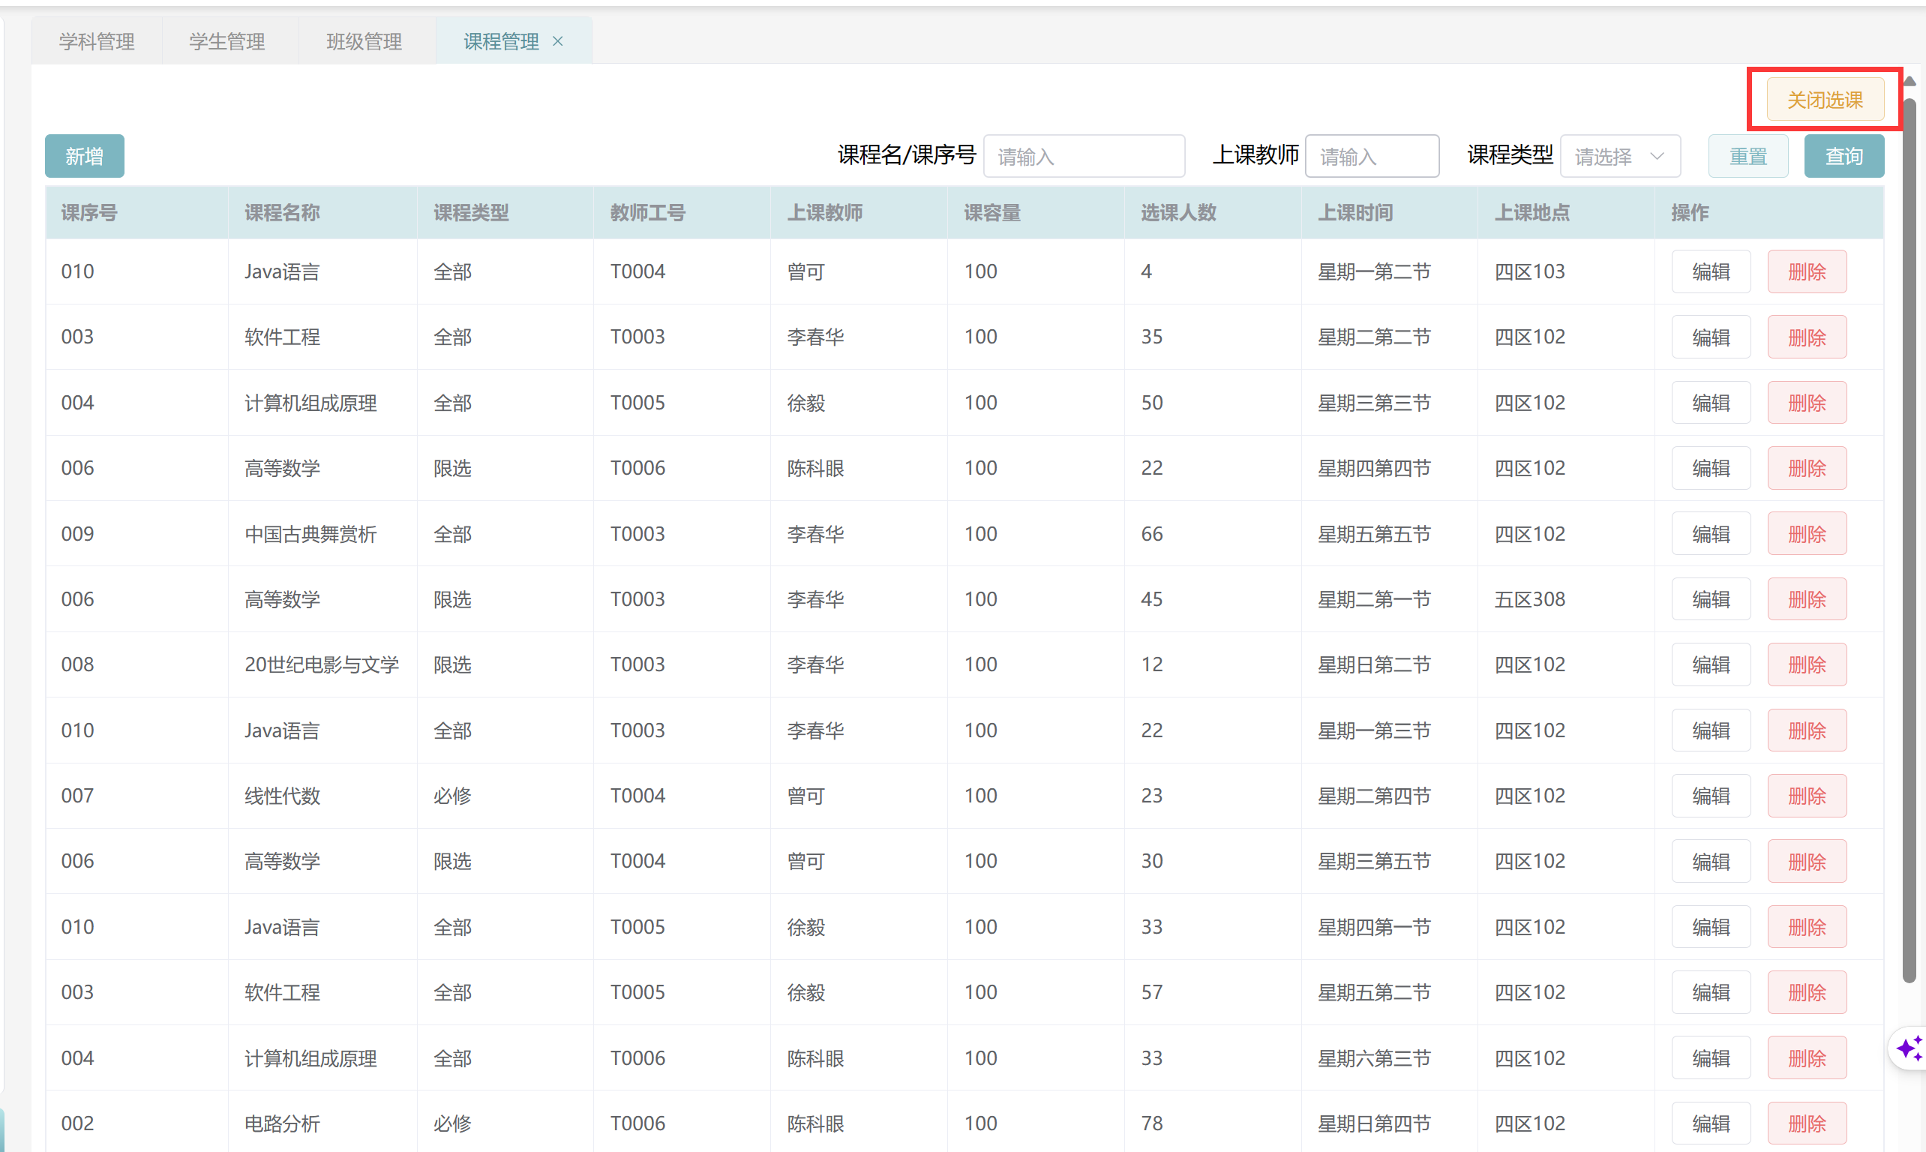Viewport: 1926px width, 1152px height.
Task: Delete the Java语言 course at 星期四第一节
Action: point(1807,927)
